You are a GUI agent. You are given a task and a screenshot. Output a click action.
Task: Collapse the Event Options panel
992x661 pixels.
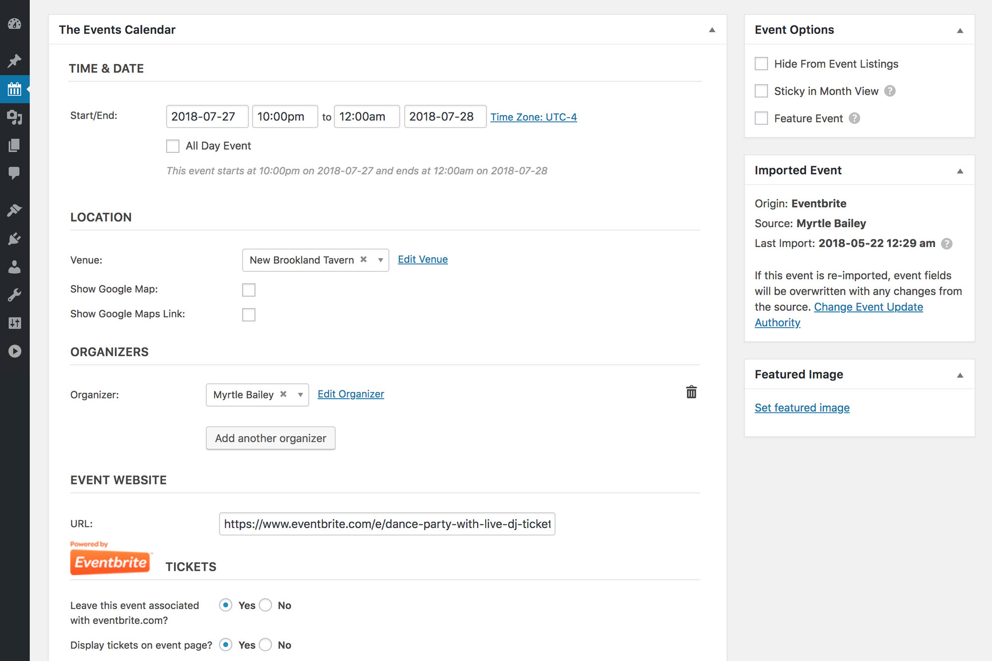pyautogui.click(x=960, y=30)
